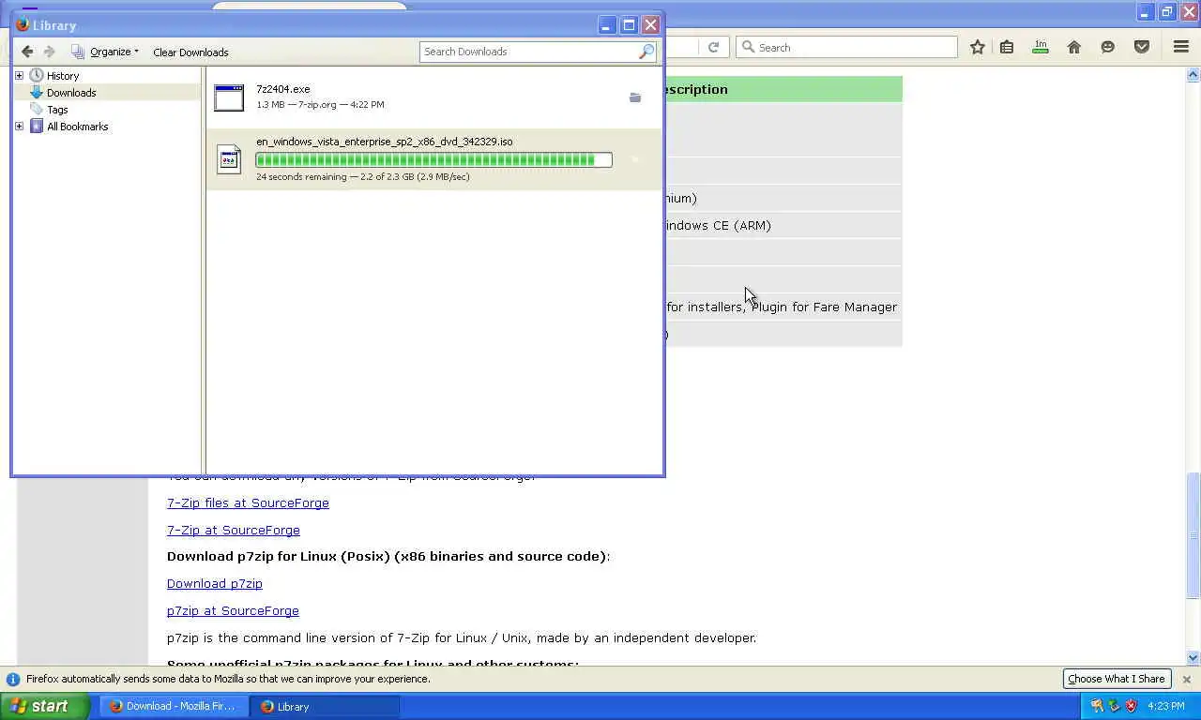Select History in the Library sidebar
This screenshot has width=1201, height=720.
tap(63, 76)
